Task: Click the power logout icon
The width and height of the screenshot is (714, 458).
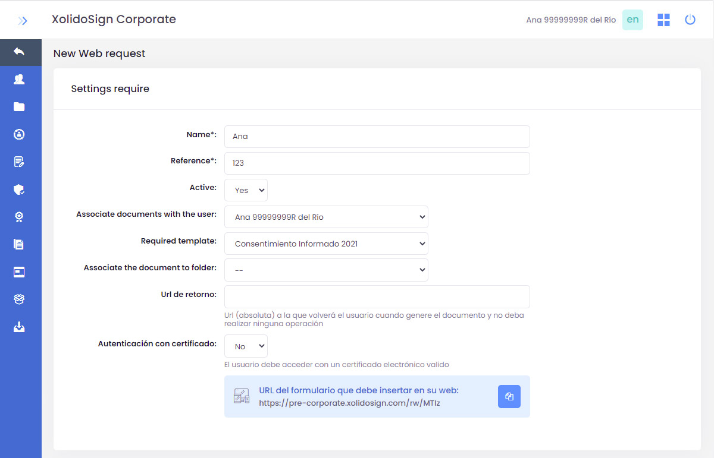Action: point(690,20)
